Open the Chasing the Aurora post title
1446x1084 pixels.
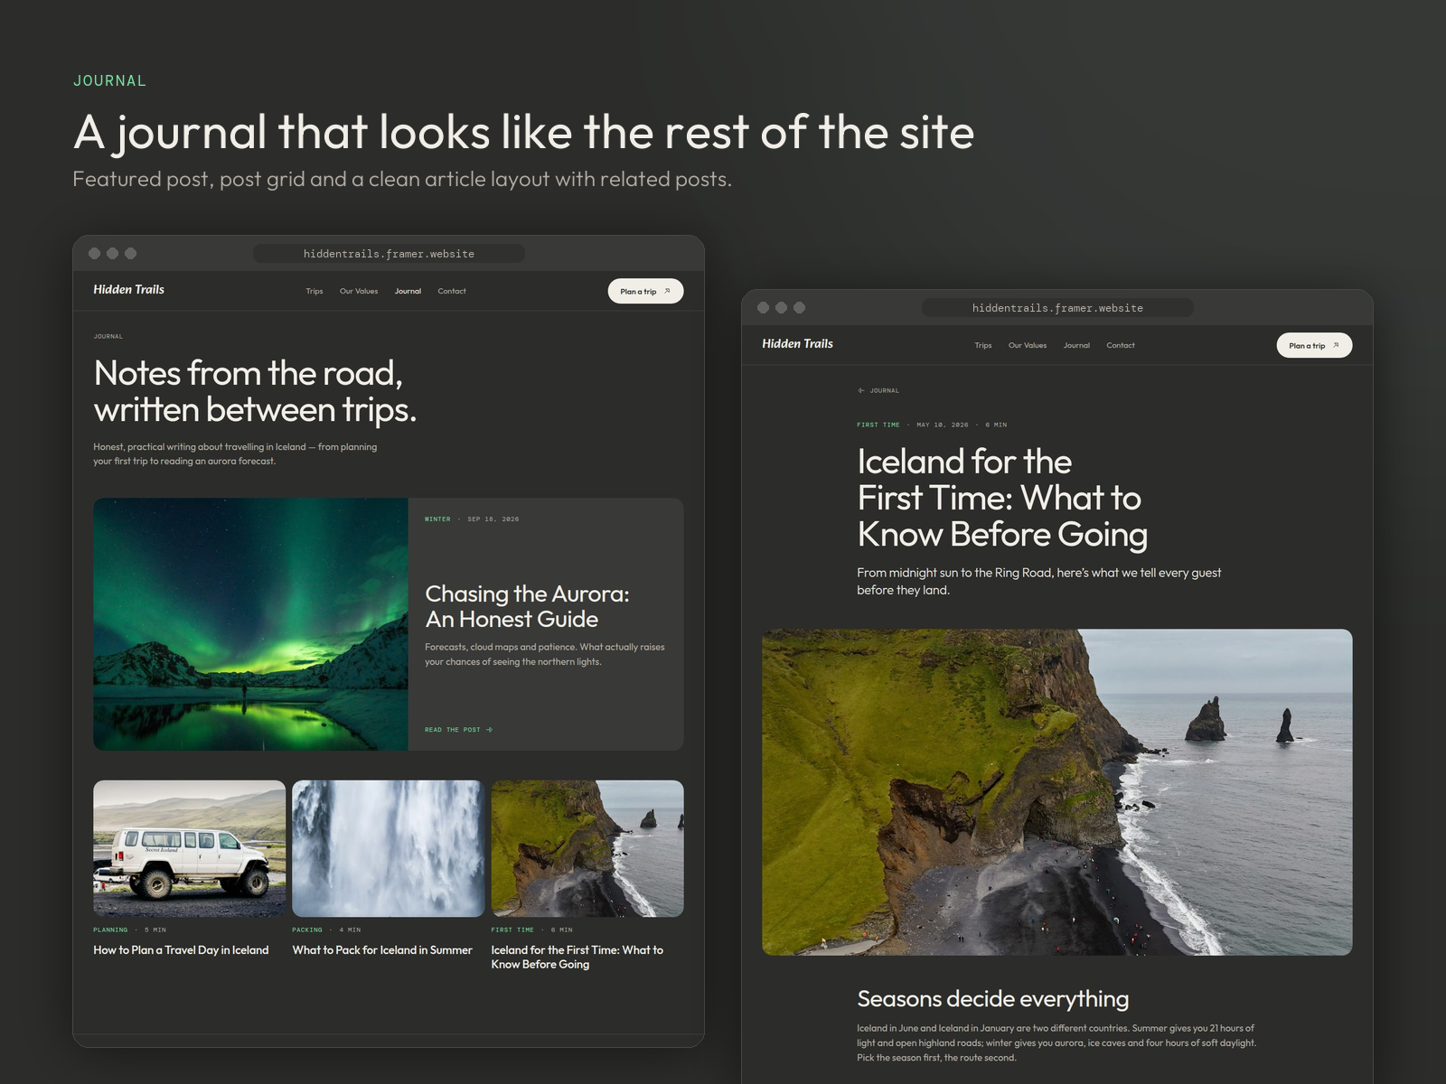tap(527, 606)
